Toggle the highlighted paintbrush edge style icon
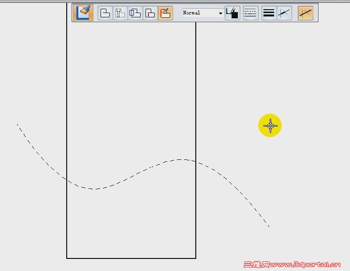The image size is (350, 271). click(165, 13)
